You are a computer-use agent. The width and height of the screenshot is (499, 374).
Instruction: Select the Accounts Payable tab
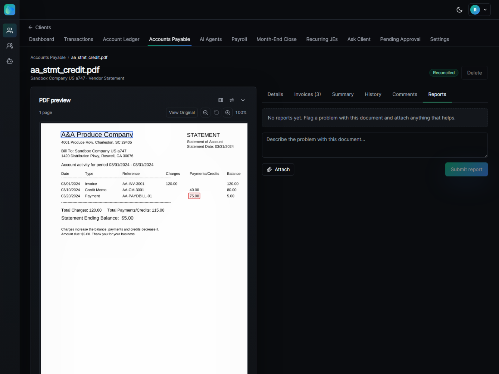point(169,39)
